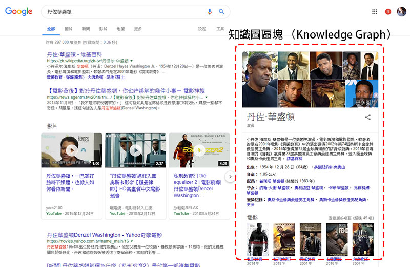Click the blue search magnifier icon
This screenshot has width=410, height=267.
tap(221, 11)
